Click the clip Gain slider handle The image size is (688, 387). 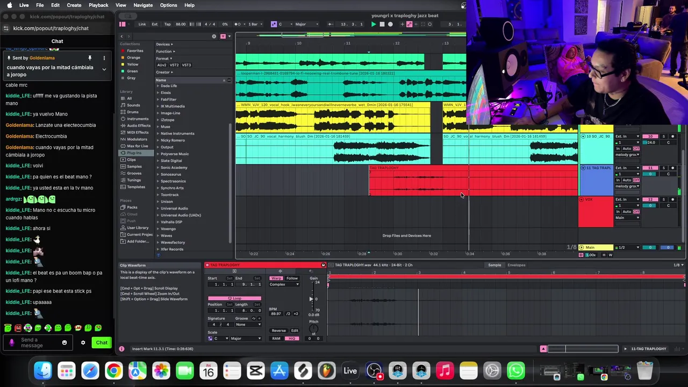click(311, 299)
